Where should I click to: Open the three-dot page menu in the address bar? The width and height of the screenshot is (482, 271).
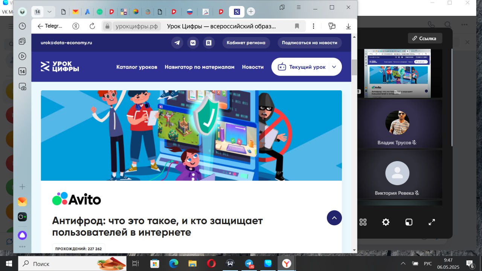click(313, 26)
